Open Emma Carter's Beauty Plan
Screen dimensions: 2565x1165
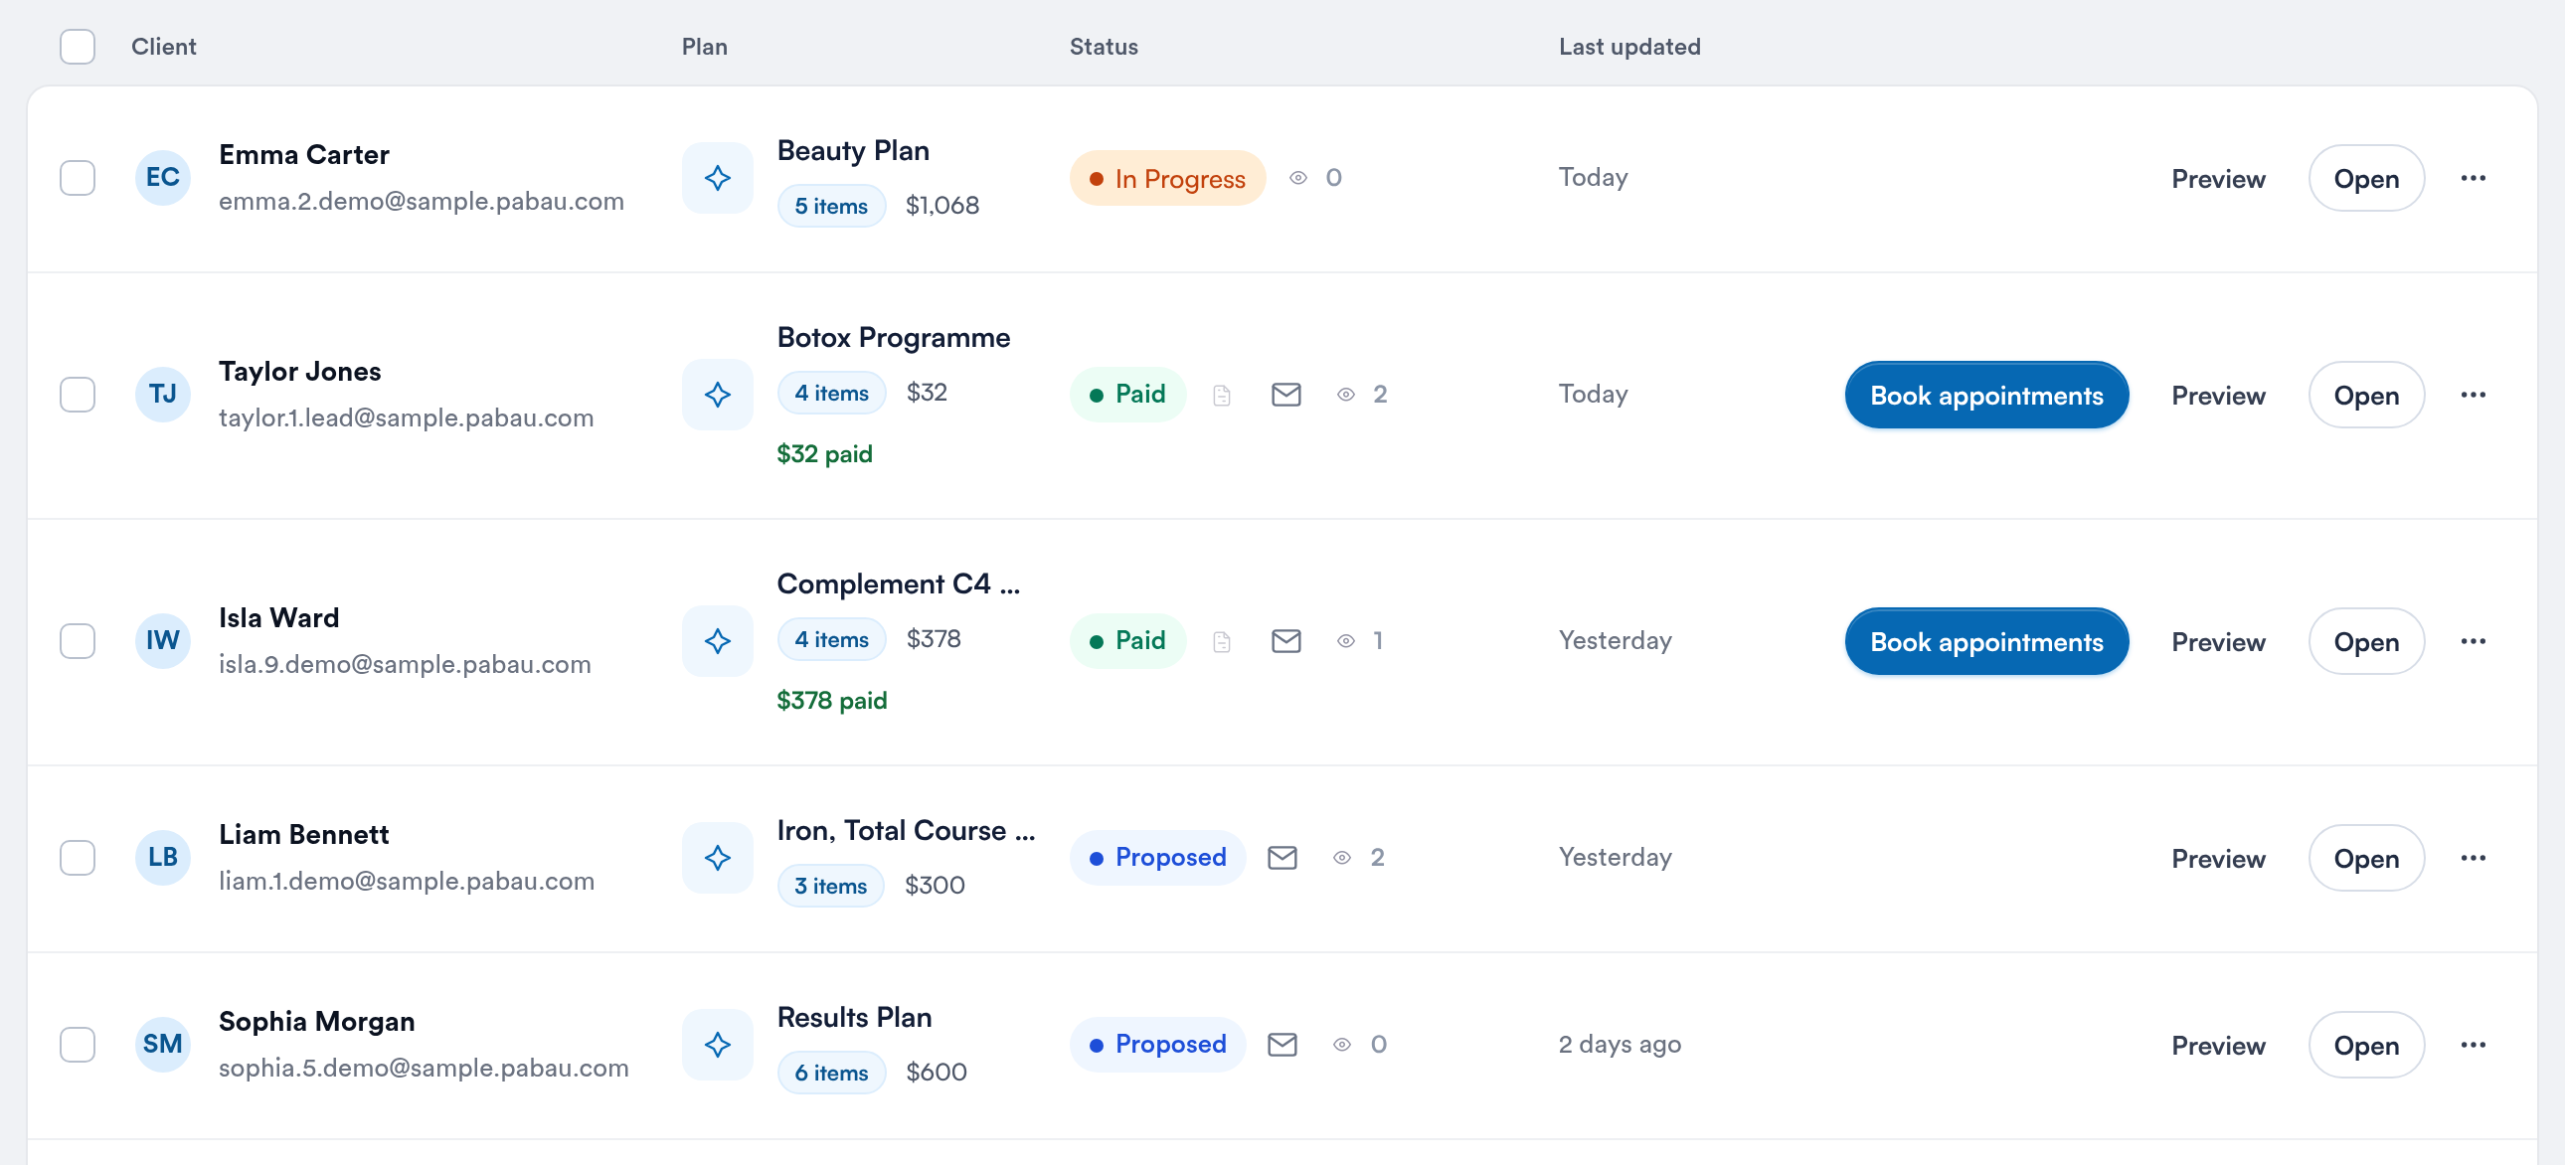point(2366,179)
